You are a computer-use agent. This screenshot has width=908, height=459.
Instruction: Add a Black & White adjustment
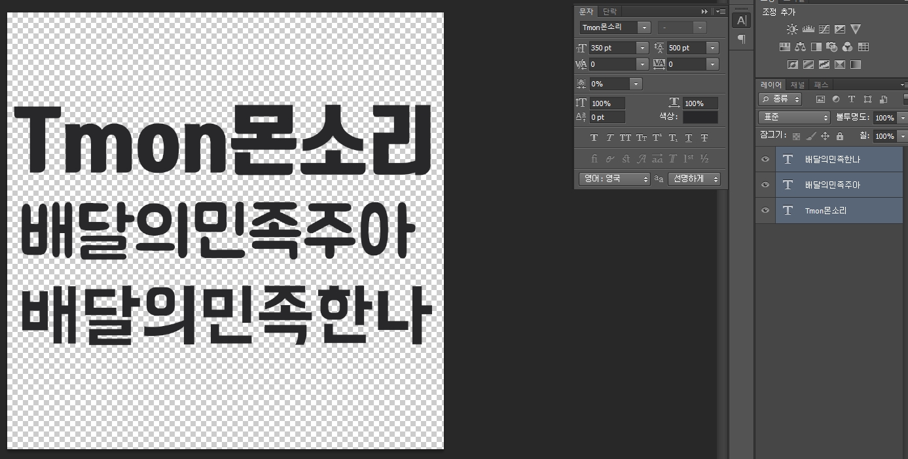[816, 47]
